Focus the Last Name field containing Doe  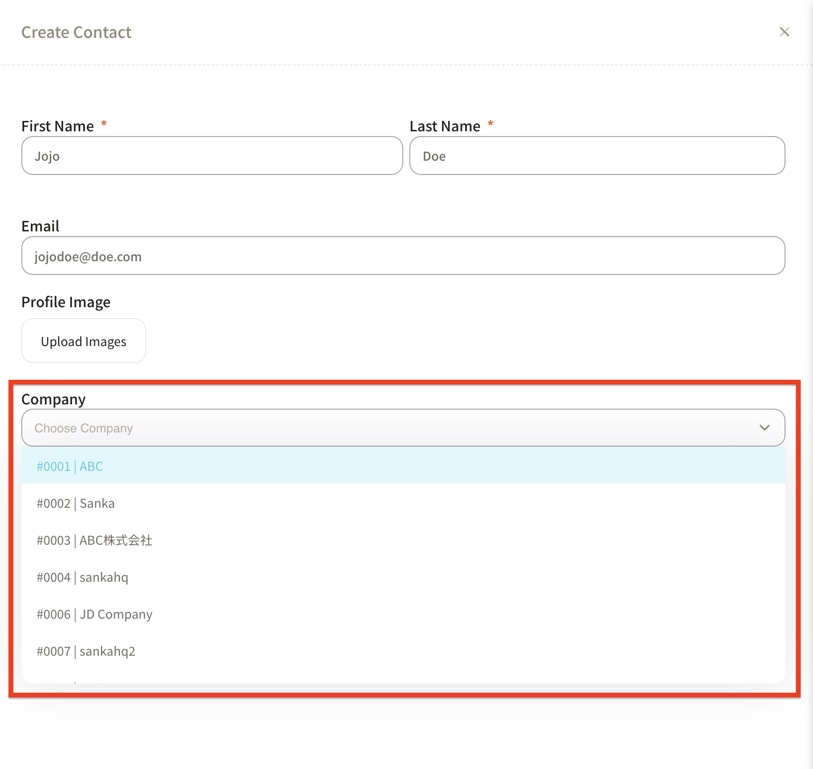[597, 156]
